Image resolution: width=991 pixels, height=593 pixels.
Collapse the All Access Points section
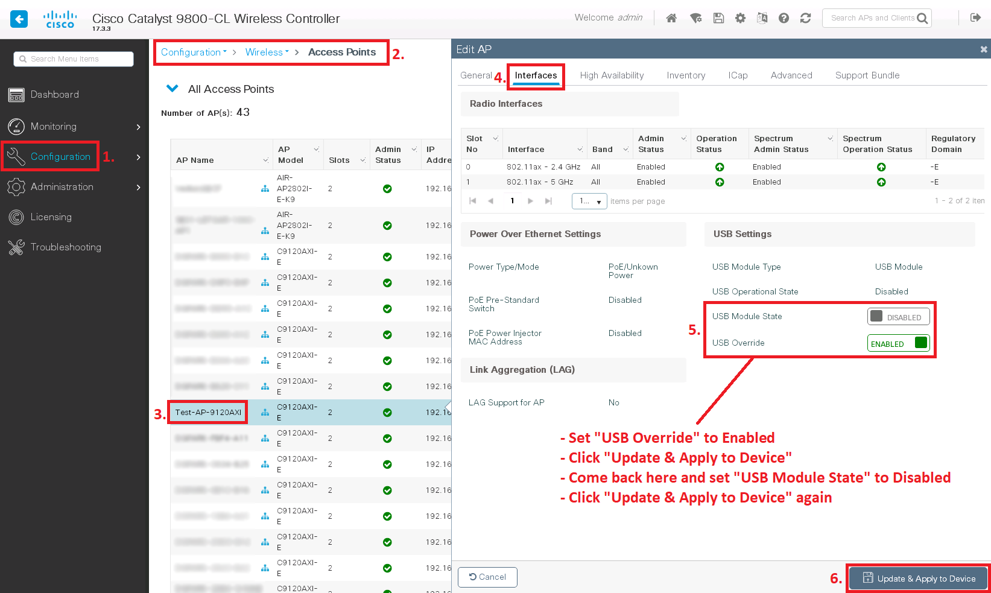click(x=173, y=88)
